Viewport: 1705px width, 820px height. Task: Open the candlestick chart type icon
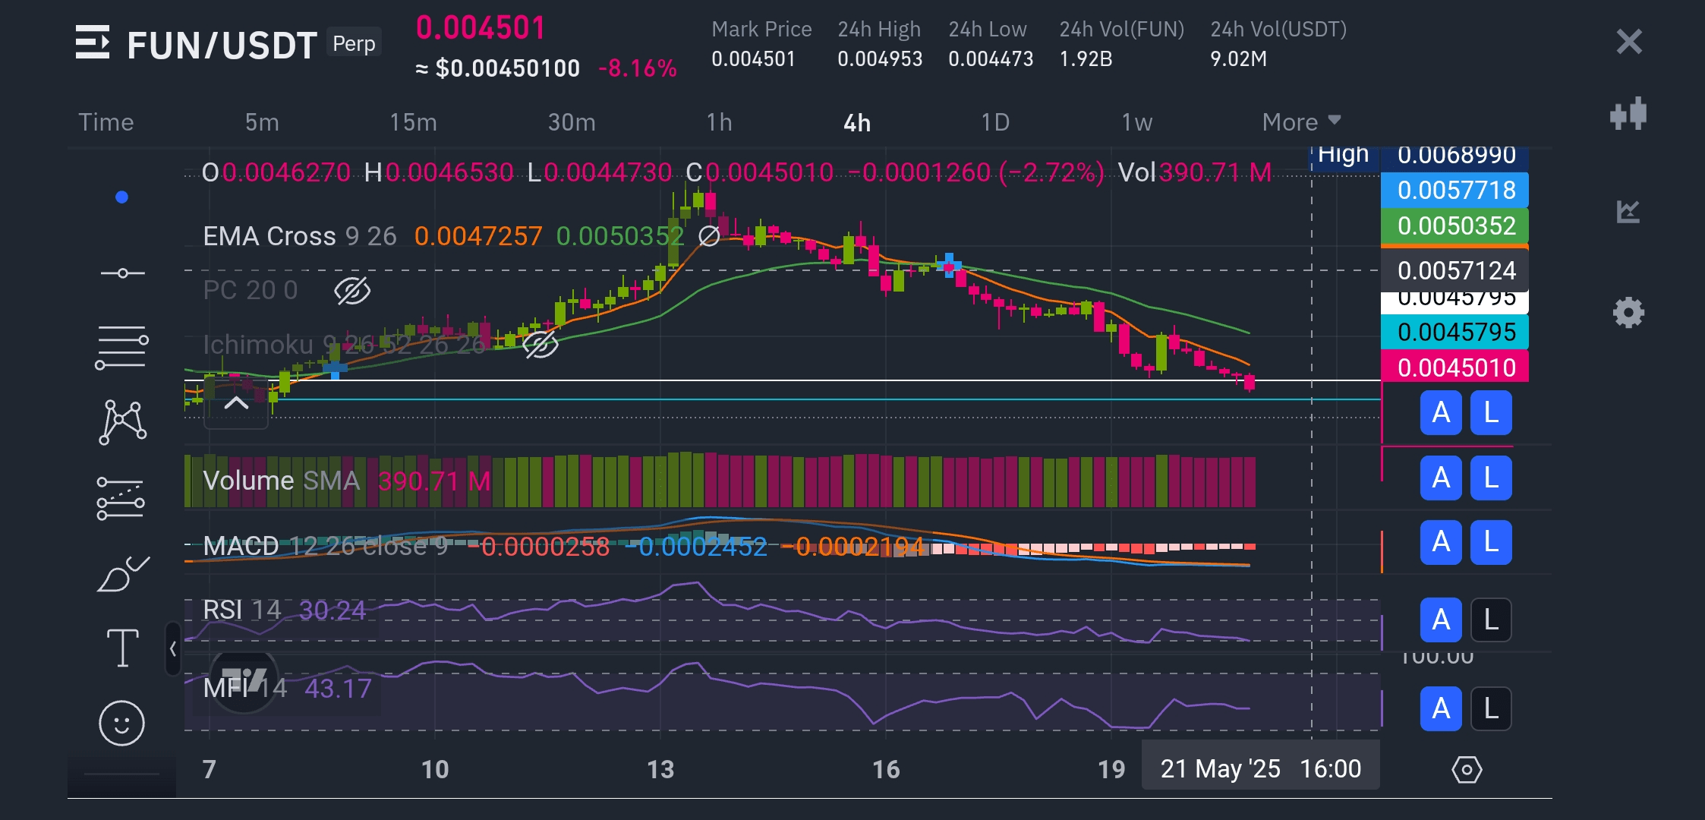tap(1628, 114)
